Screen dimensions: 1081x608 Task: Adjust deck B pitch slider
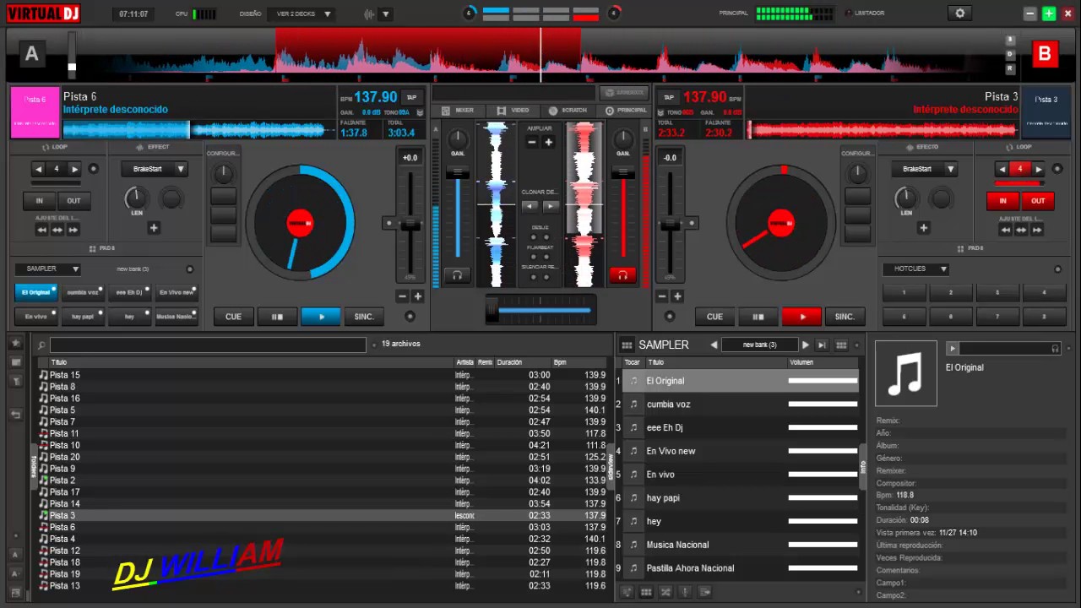tap(669, 224)
